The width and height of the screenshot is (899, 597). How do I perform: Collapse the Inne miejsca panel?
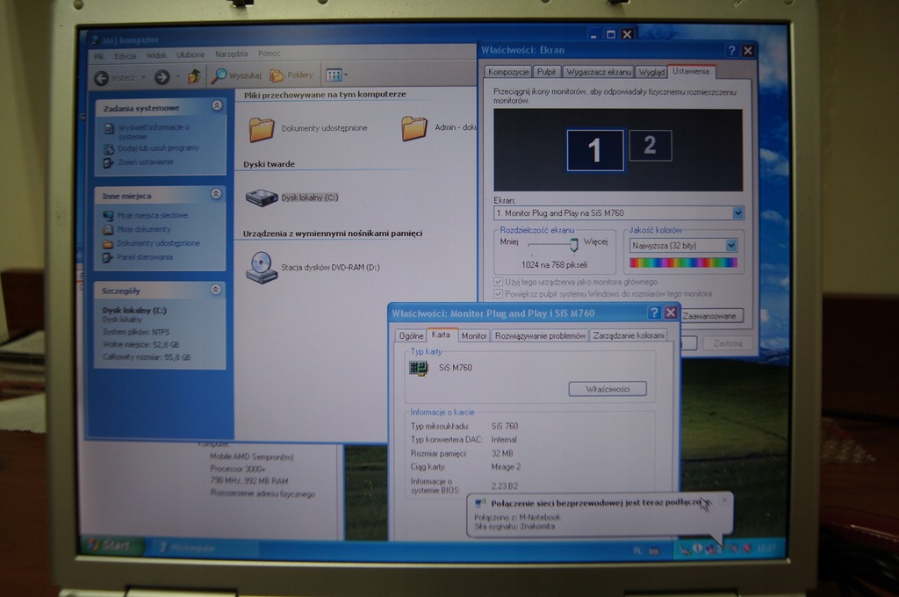[216, 194]
